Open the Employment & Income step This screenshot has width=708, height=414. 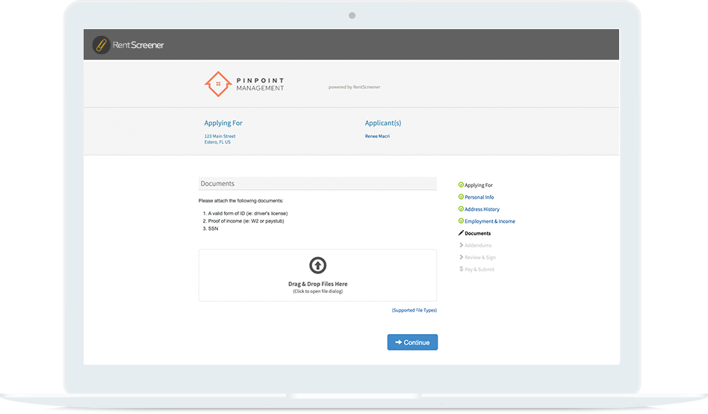point(489,221)
